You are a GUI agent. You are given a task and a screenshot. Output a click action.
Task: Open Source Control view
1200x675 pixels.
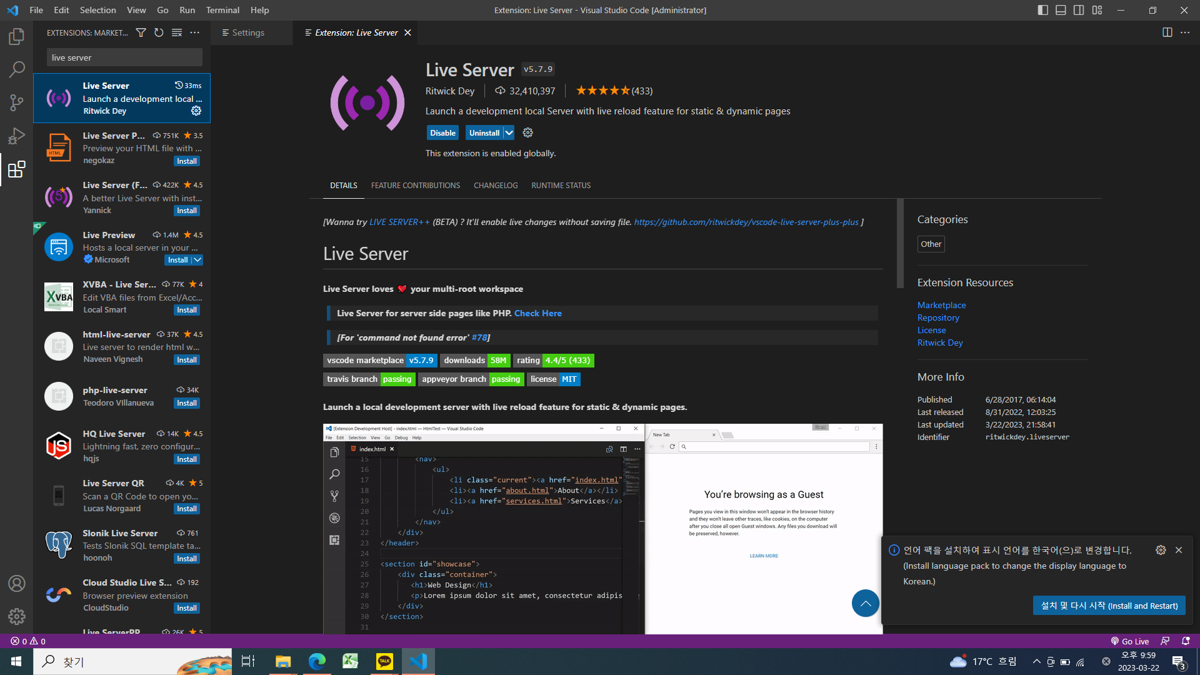[x=17, y=102]
